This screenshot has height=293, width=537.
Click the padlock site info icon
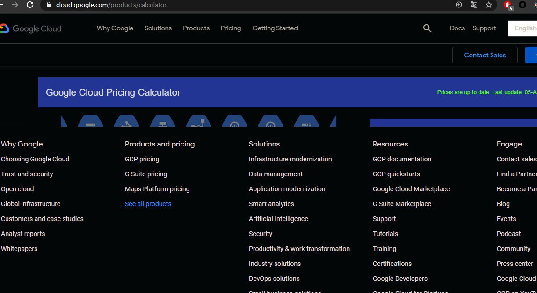pyautogui.click(x=48, y=5)
